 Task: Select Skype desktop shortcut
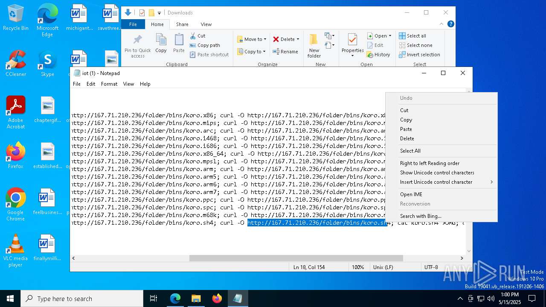point(47,64)
